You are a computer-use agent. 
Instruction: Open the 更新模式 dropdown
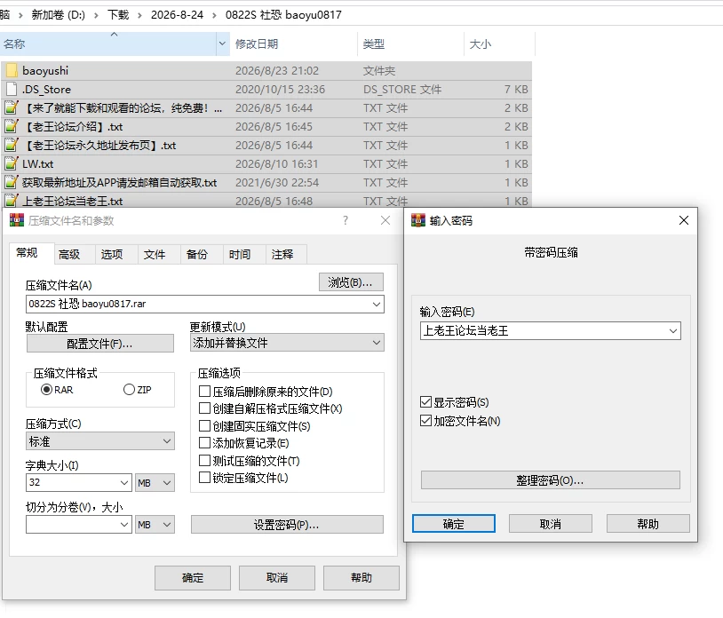pos(287,343)
